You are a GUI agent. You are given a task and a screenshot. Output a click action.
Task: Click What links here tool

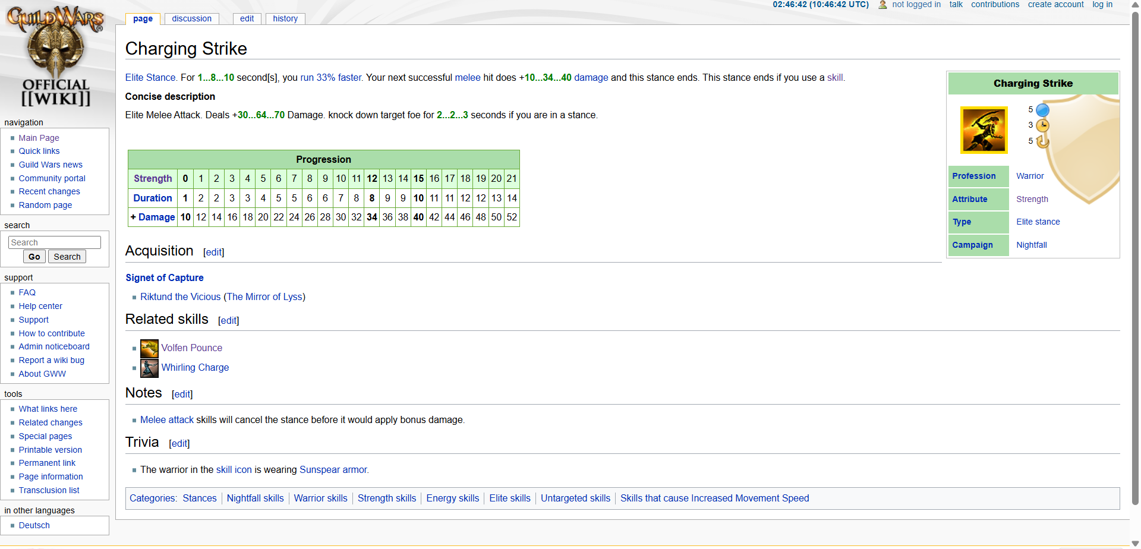pos(48,409)
